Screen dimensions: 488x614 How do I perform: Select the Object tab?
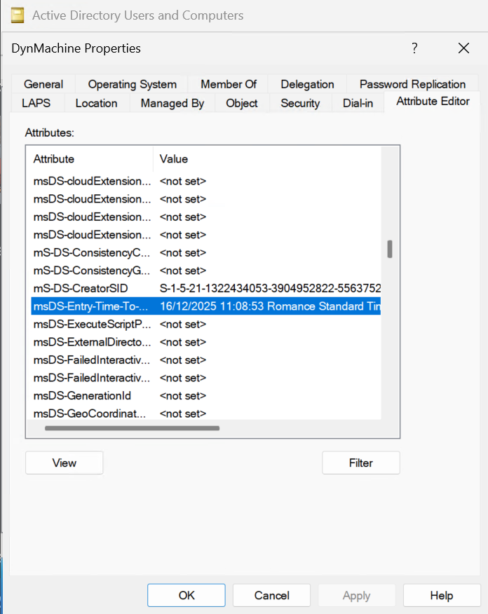(x=241, y=102)
